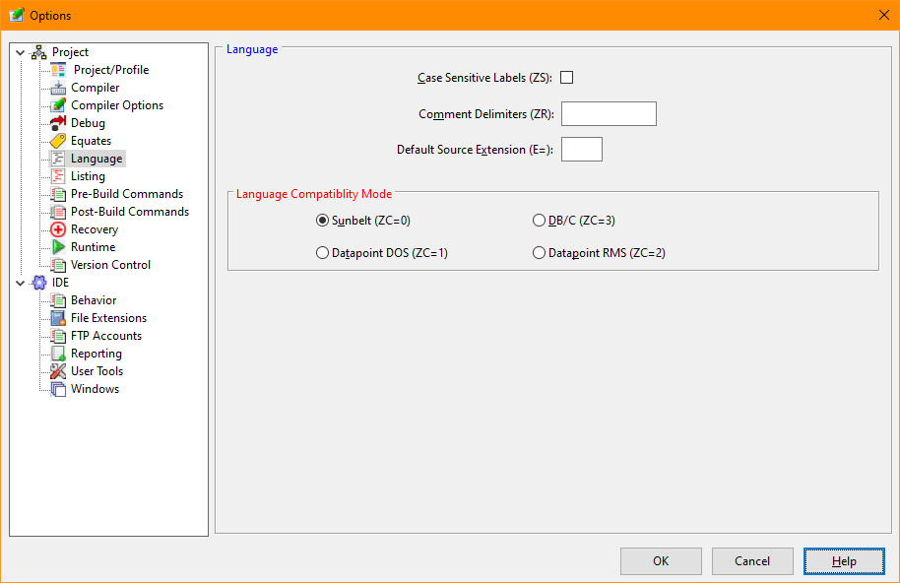Image resolution: width=900 pixels, height=583 pixels.
Task: Choose Datapoint DOS (ZC=1) compatibility mode
Action: [x=322, y=253]
